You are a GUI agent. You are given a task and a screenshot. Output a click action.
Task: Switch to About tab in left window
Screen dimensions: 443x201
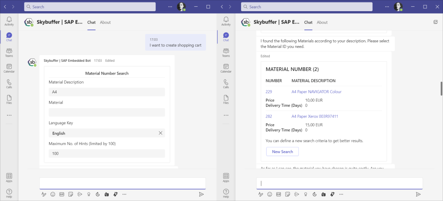pyautogui.click(x=105, y=22)
